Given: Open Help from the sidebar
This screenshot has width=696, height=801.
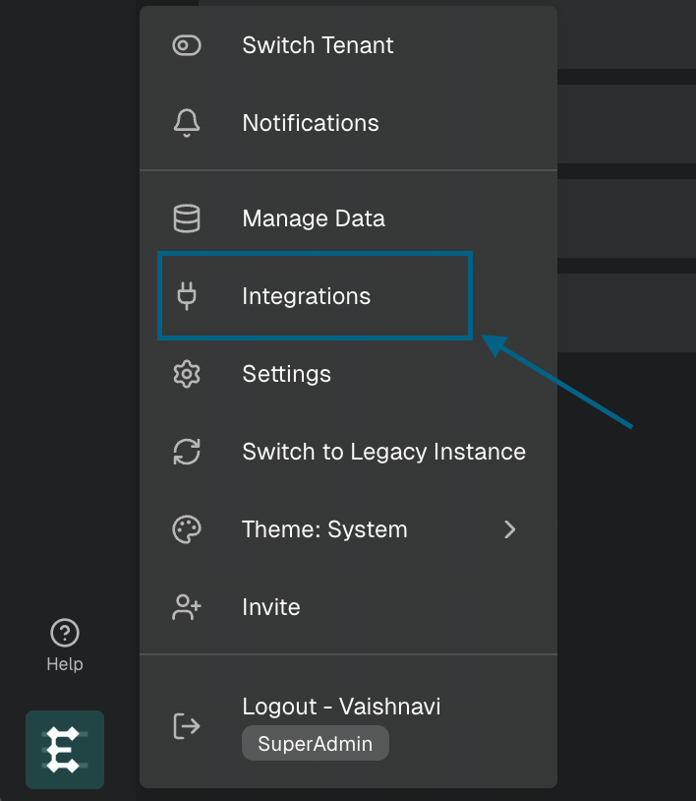Looking at the screenshot, I should (x=65, y=646).
